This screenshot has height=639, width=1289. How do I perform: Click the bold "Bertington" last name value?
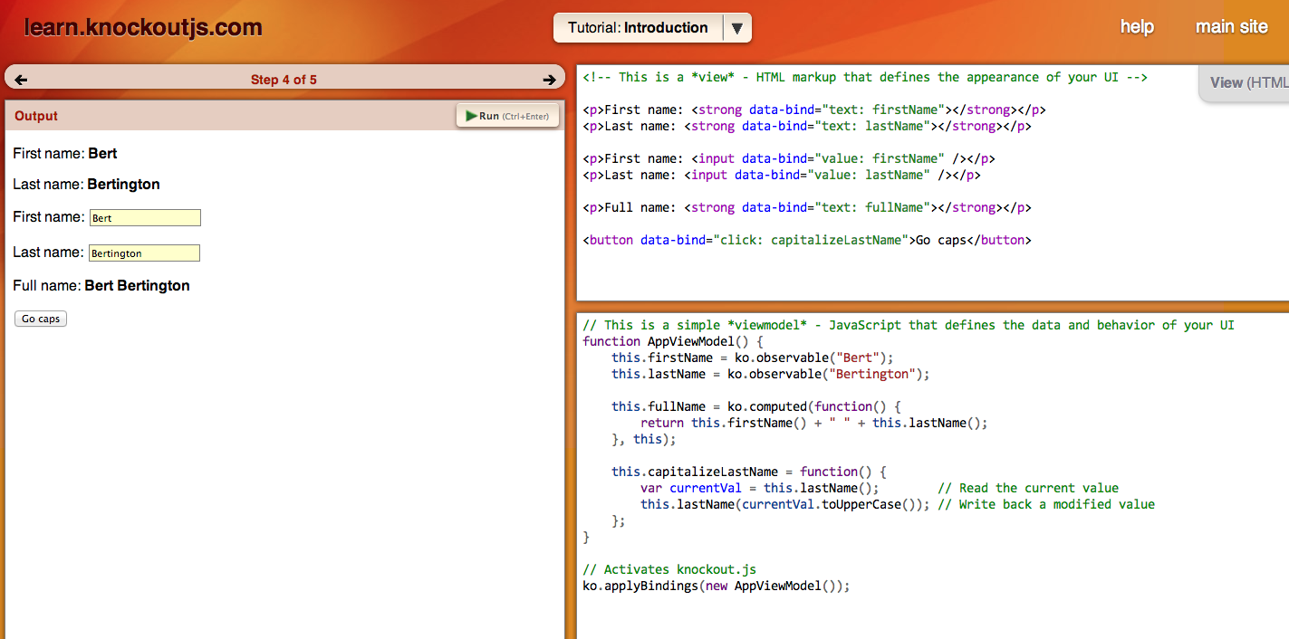(x=124, y=185)
